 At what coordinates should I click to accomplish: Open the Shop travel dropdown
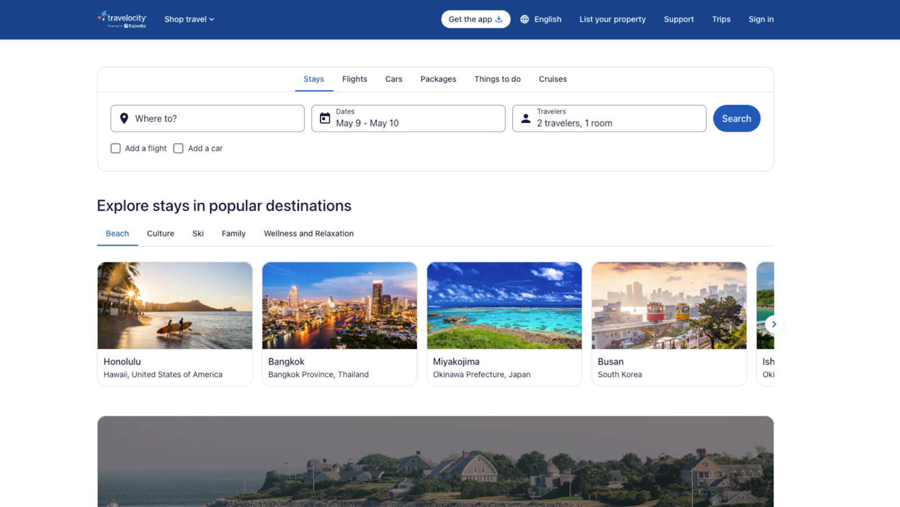(189, 19)
